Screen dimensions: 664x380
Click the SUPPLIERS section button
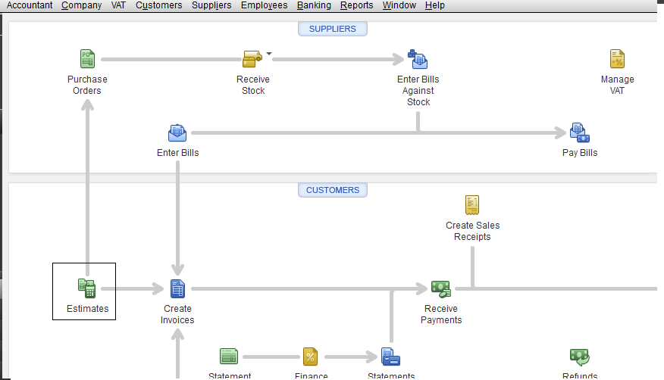click(332, 29)
